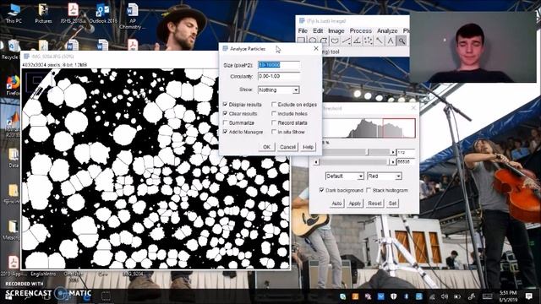
Task: Open the Edit menu in Fiji
Action: (x=318, y=30)
